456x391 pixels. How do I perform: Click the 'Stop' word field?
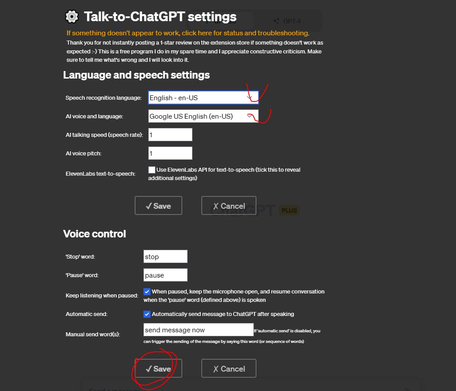[166, 256]
